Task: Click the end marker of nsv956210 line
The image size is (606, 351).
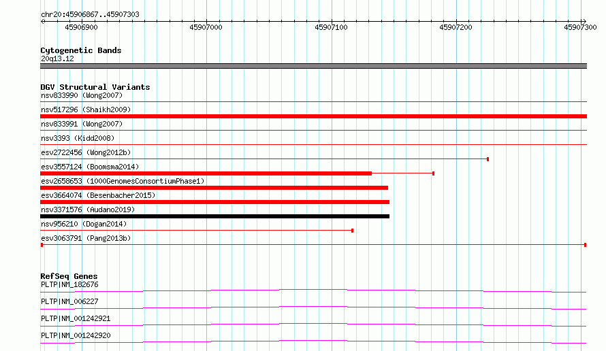Action: click(x=352, y=231)
